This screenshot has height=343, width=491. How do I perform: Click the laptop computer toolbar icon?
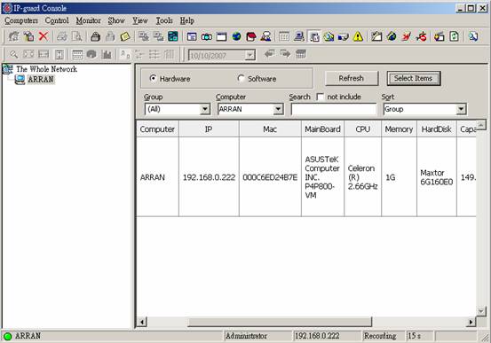(x=299, y=36)
